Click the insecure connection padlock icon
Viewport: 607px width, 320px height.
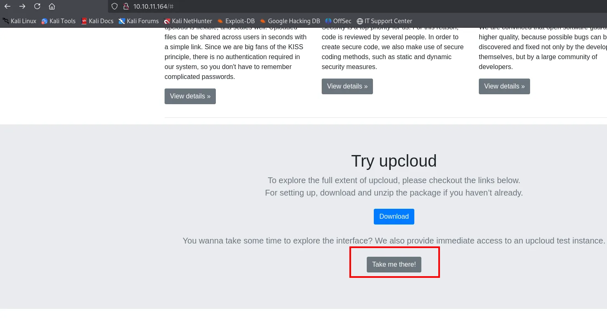click(126, 6)
